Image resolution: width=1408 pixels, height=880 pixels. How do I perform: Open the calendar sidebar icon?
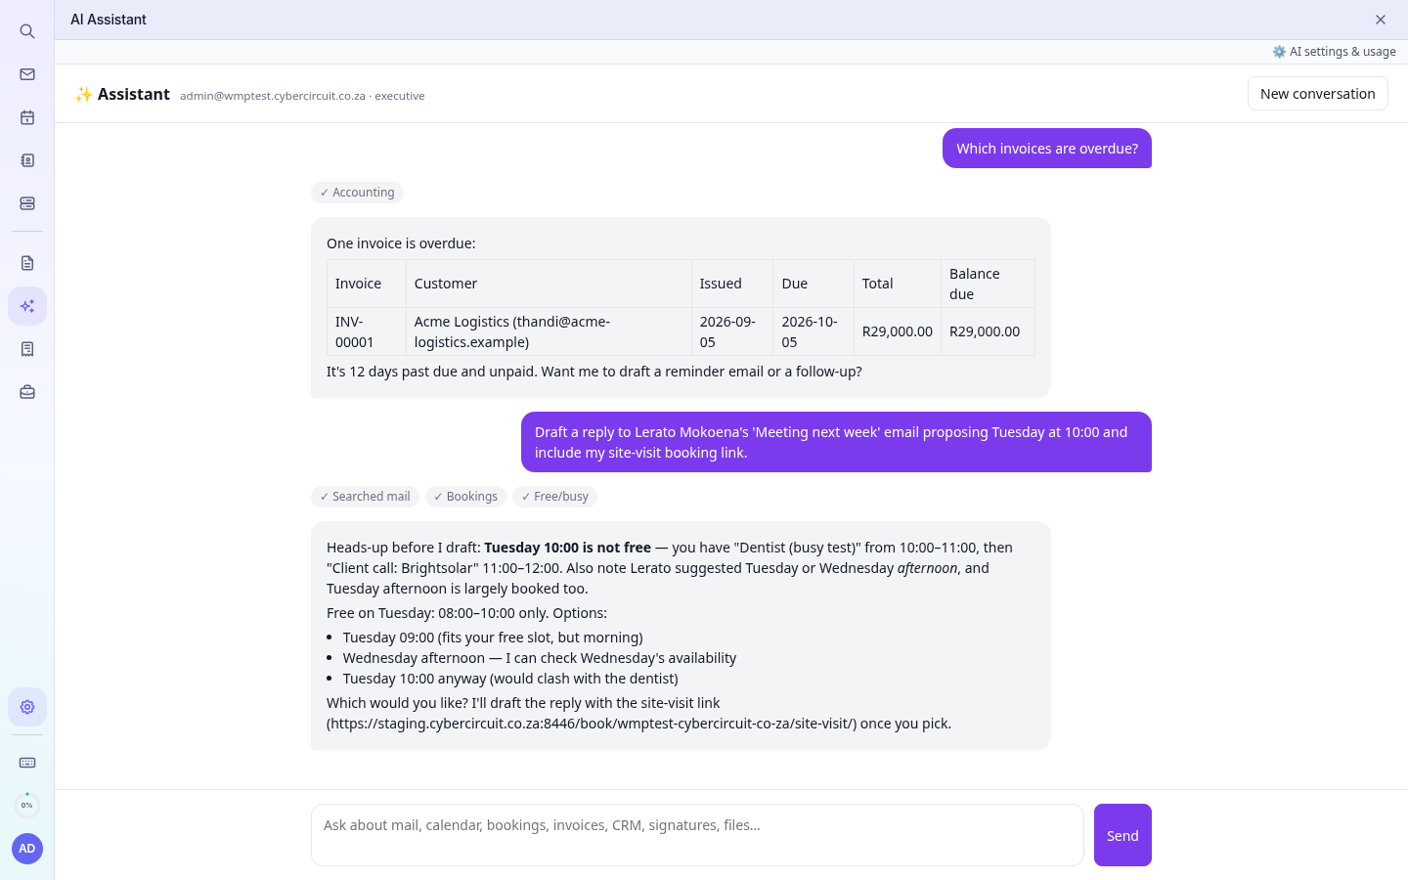pyautogui.click(x=27, y=117)
